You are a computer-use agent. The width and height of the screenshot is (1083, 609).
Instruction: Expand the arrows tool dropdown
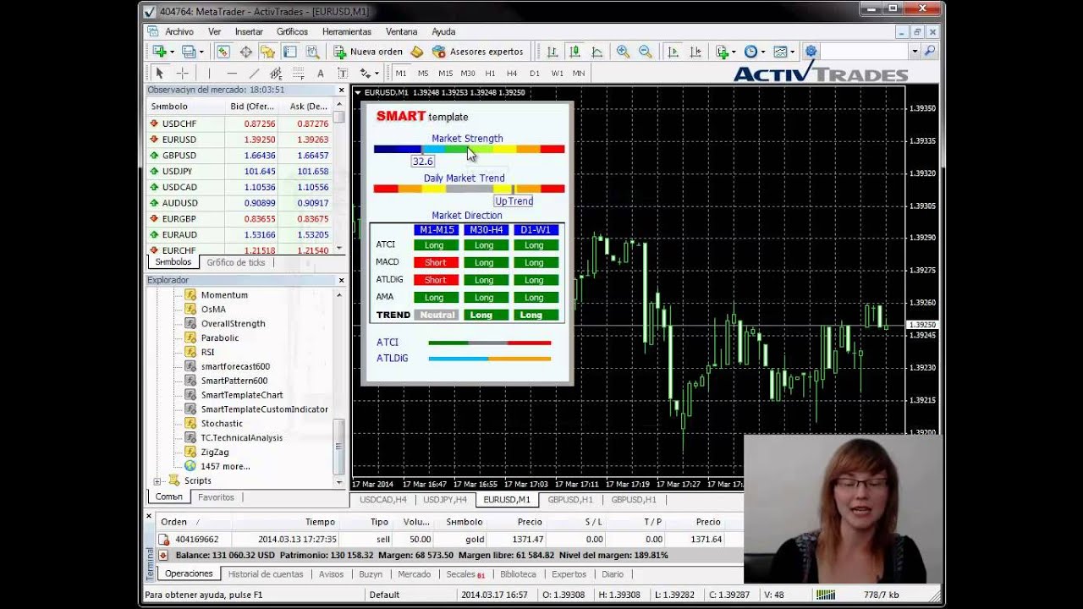[x=377, y=74]
